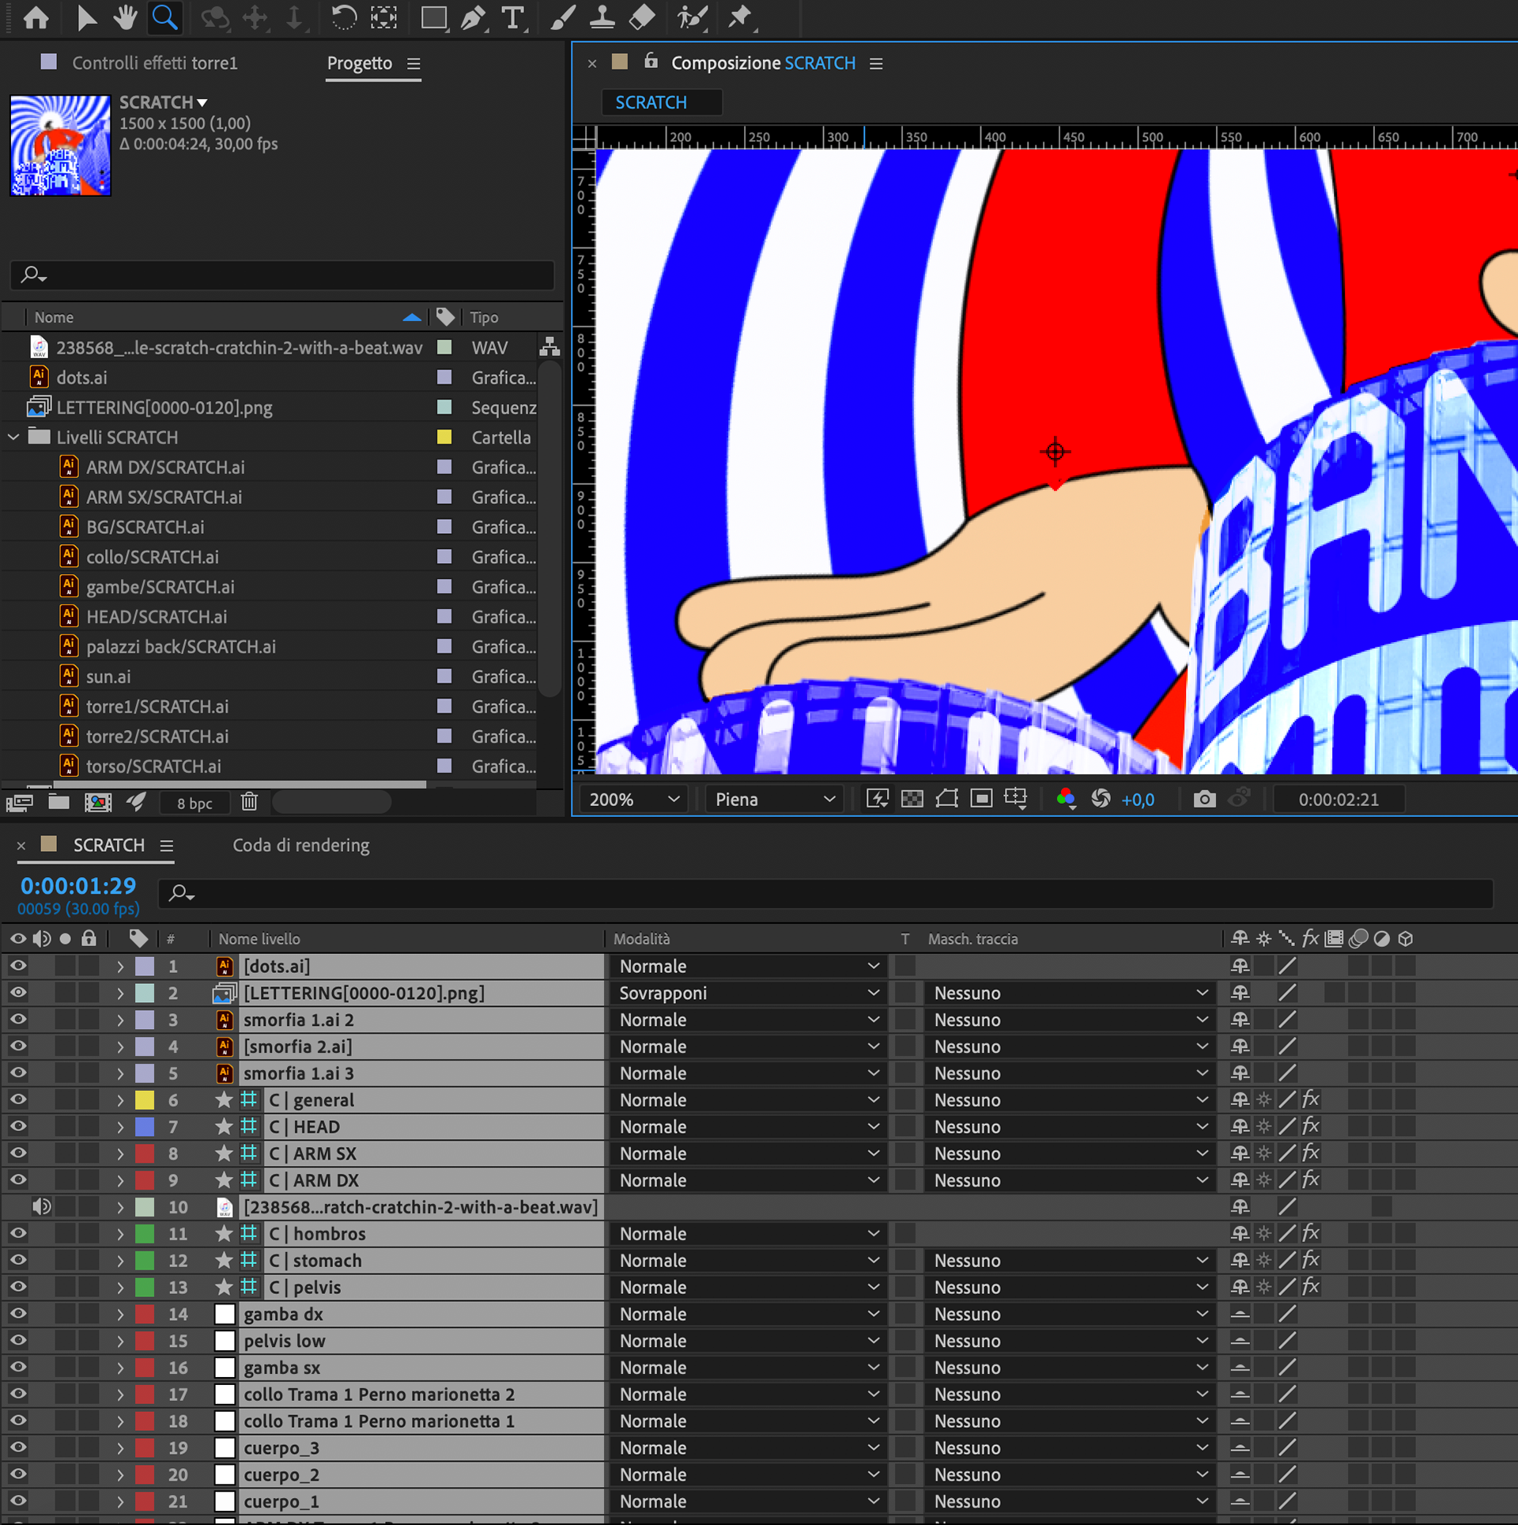Hide the dots.ai layer
The image size is (1518, 1525).
click(x=18, y=967)
